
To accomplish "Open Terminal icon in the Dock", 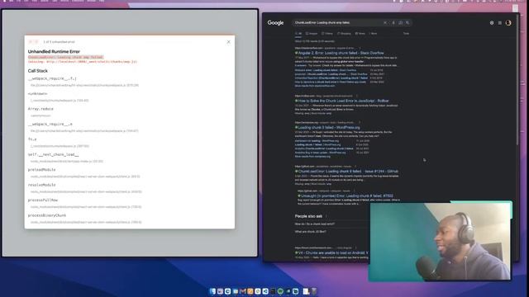I will tap(273, 291).
